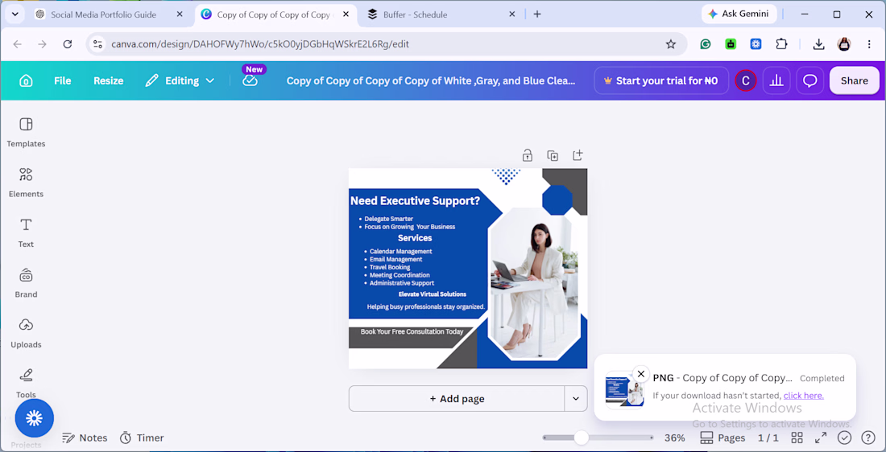Expand the Add page dropdown arrow
This screenshot has height=452, width=886.
pyautogui.click(x=576, y=399)
